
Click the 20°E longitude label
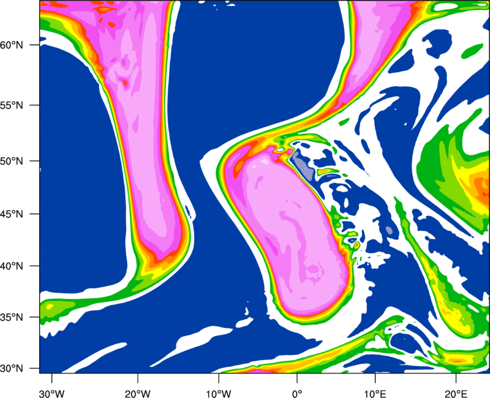456,394
